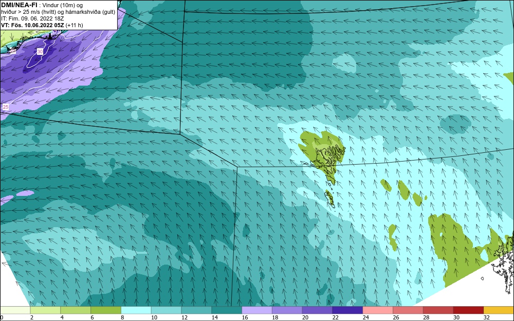Select the salmon 26–28 m/s legend swatch
The image size is (514, 321).
(x=408, y=310)
